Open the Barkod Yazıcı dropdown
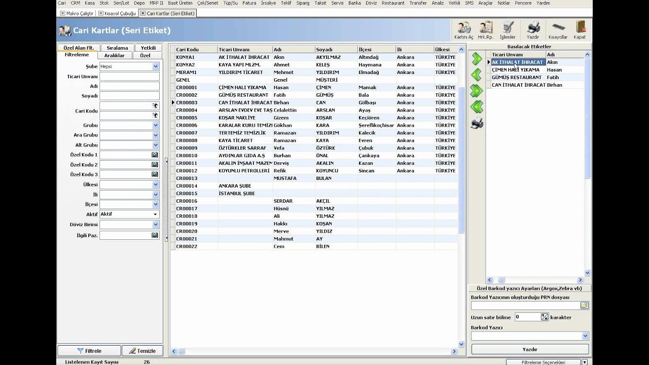649x365 pixels. (x=585, y=336)
